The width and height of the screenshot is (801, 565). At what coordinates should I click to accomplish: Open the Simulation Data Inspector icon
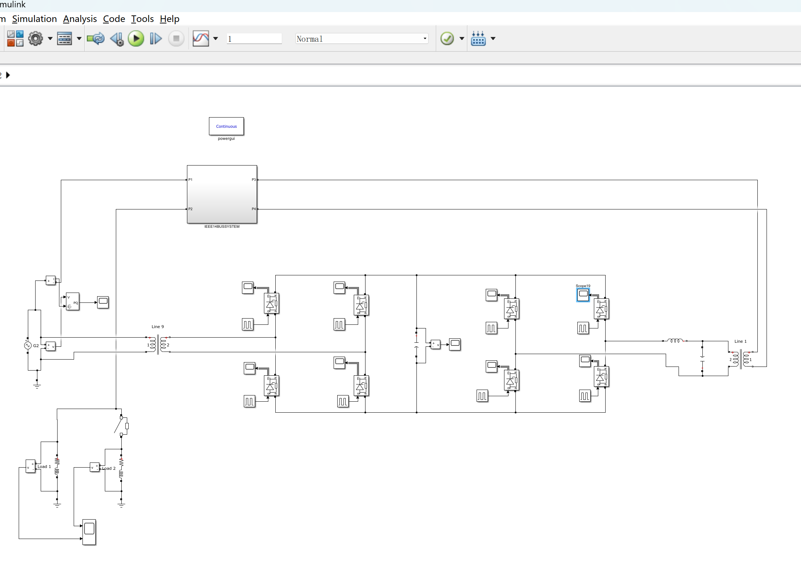[201, 38]
